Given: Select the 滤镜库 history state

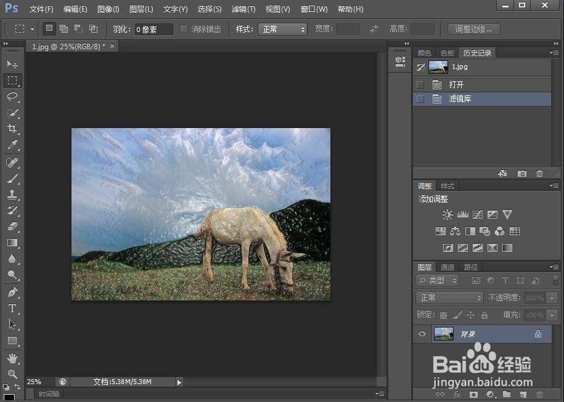Looking at the screenshot, I should 482,98.
